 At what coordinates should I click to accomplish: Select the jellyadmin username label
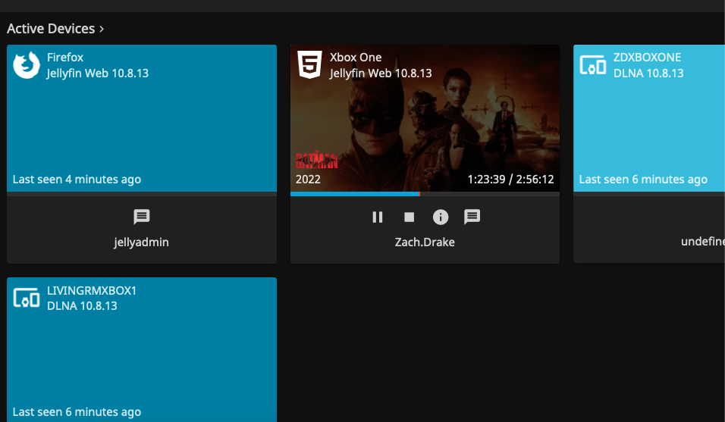pos(142,242)
